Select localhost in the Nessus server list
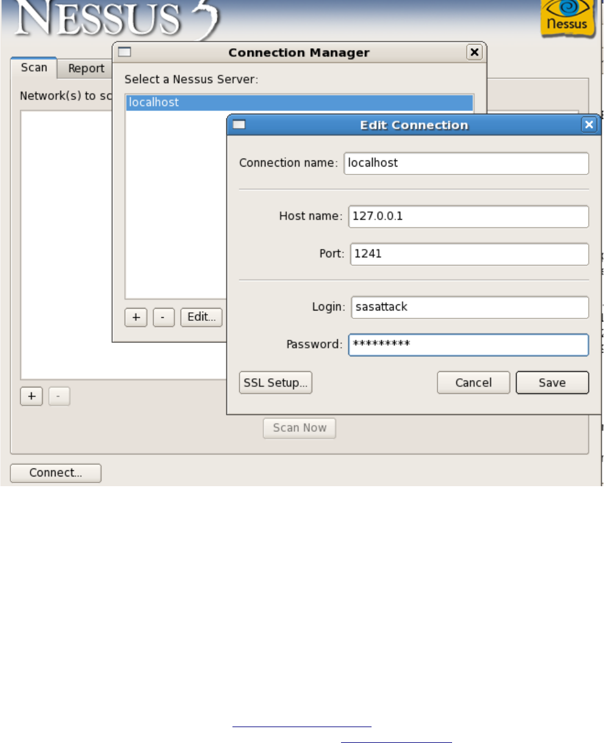 [299, 102]
